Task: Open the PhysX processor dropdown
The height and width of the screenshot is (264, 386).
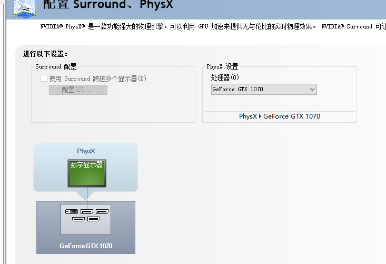Action: (x=264, y=89)
